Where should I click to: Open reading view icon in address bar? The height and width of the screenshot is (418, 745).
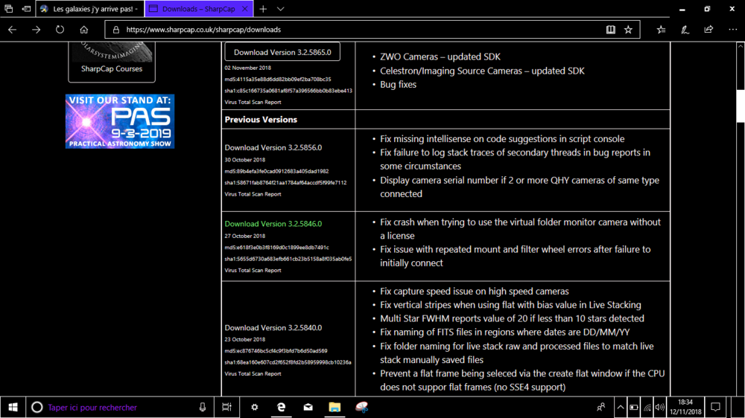611,30
